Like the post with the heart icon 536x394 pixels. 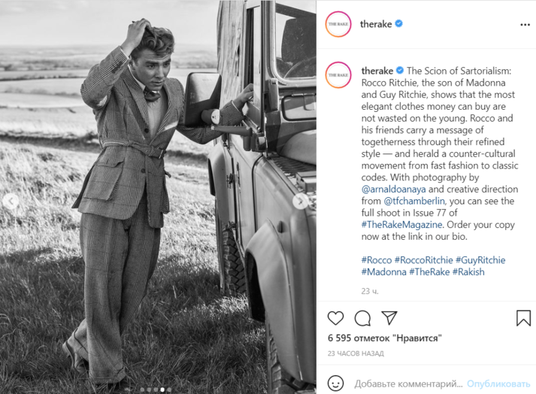[x=336, y=318]
